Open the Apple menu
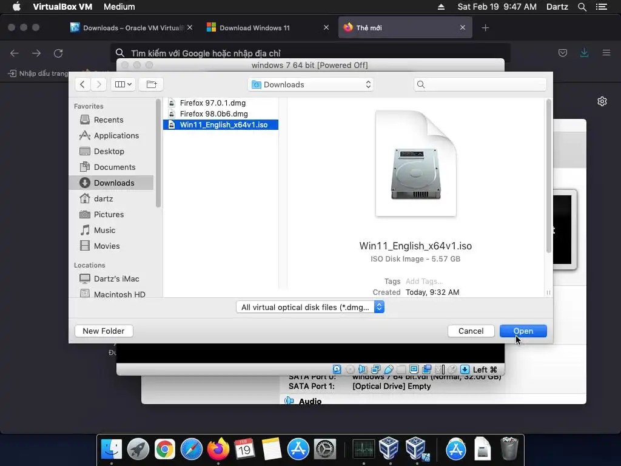Viewport: 621px width, 466px height. pos(16,7)
